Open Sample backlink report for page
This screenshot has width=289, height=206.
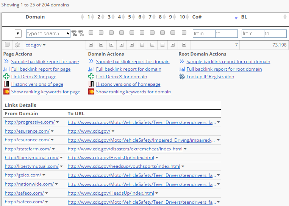click(45, 62)
